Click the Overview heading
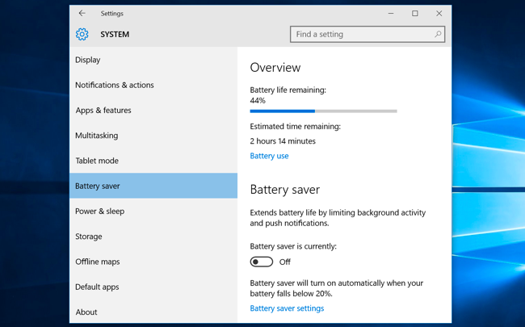The image size is (525, 327). tap(275, 68)
